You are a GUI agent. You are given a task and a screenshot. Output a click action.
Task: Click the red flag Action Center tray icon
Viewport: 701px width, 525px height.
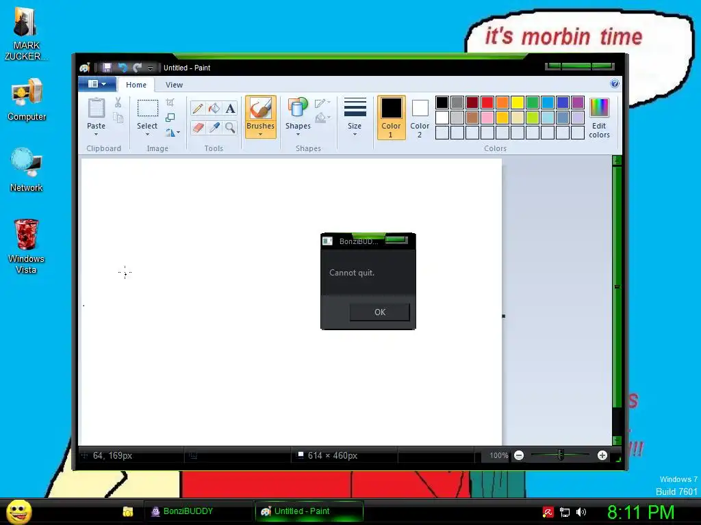pos(548,512)
